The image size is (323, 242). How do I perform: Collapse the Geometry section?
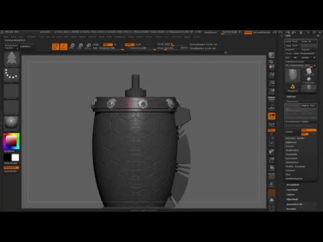pyautogui.click(x=292, y=102)
